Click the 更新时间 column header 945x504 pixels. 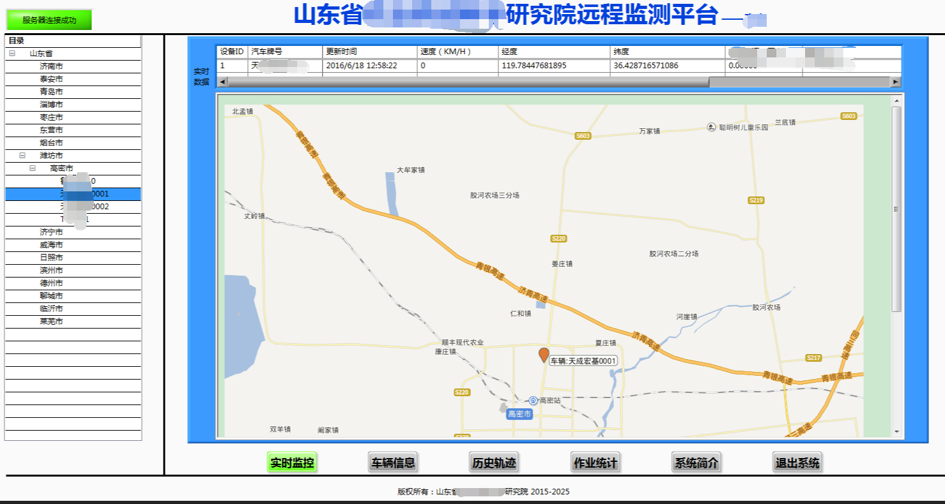(x=370, y=52)
